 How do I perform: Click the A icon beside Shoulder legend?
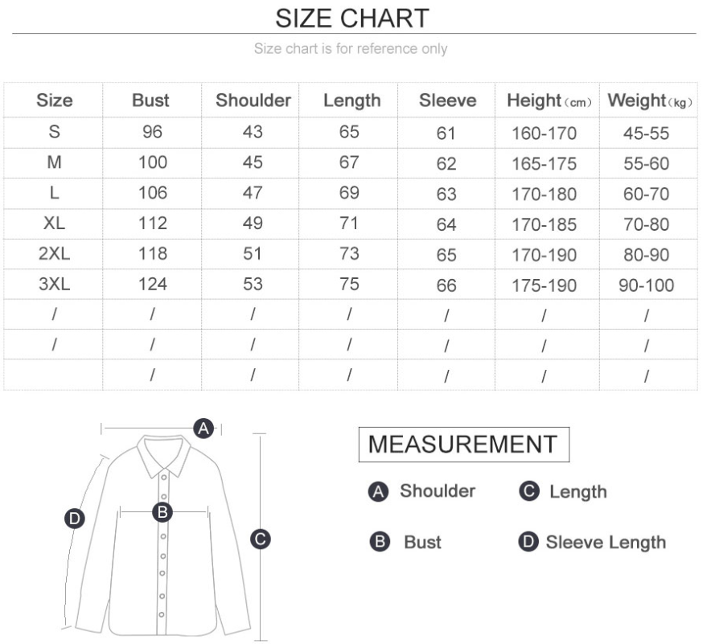coord(378,492)
